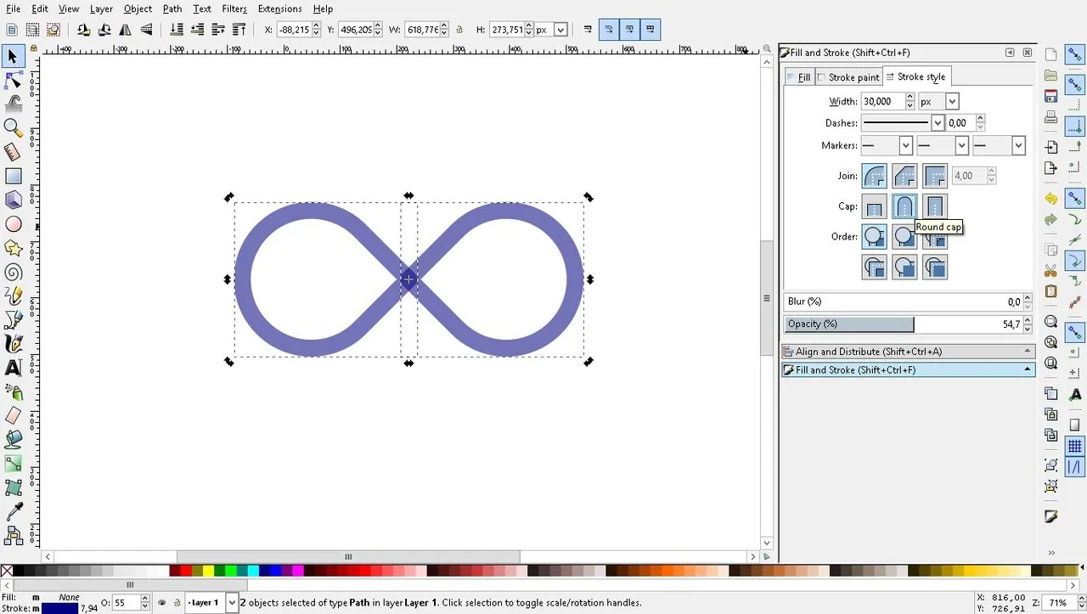Select the Node editing tool
The width and height of the screenshot is (1087, 614).
pyautogui.click(x=13, y=80)
